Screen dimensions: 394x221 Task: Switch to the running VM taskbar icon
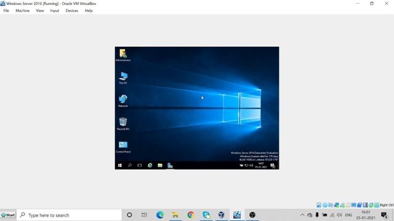tap(237, 215)
